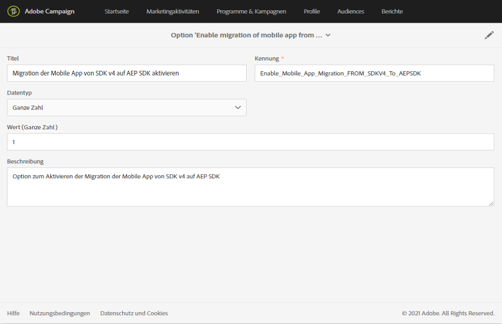Viewport: 502px width, 324px height.
Task: Open the Nutzungsbedingungen link
Action: coord(59,313)
